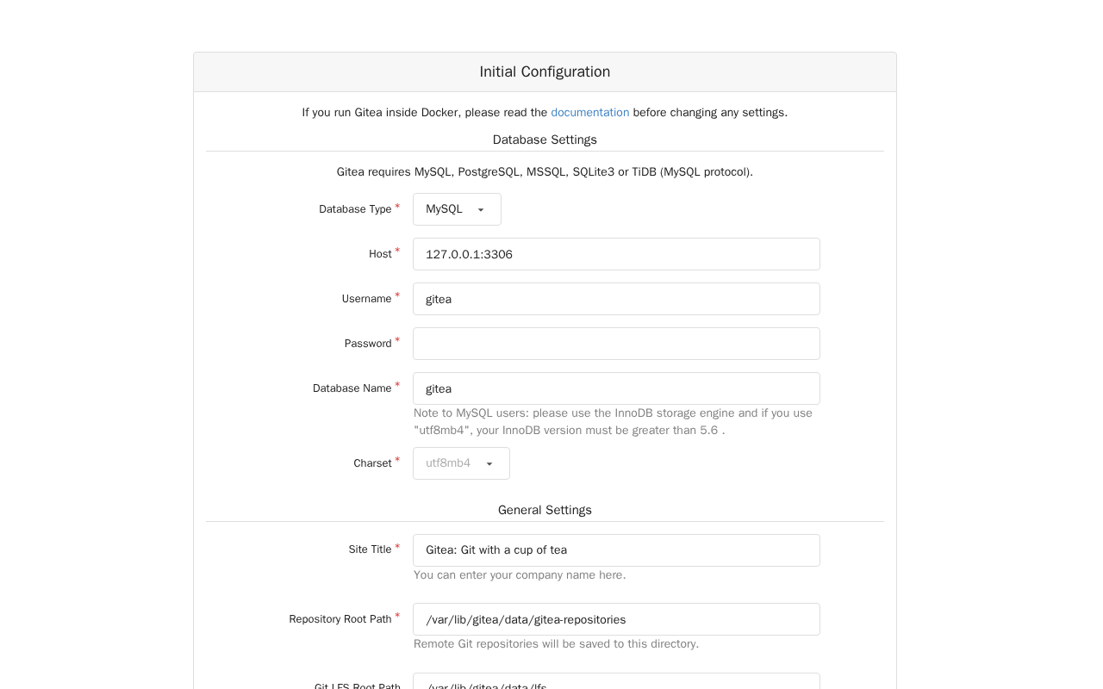The width and height of the screenshot is (1103, 689).
Task: Open the documentation link
Action: coord(589,113)
